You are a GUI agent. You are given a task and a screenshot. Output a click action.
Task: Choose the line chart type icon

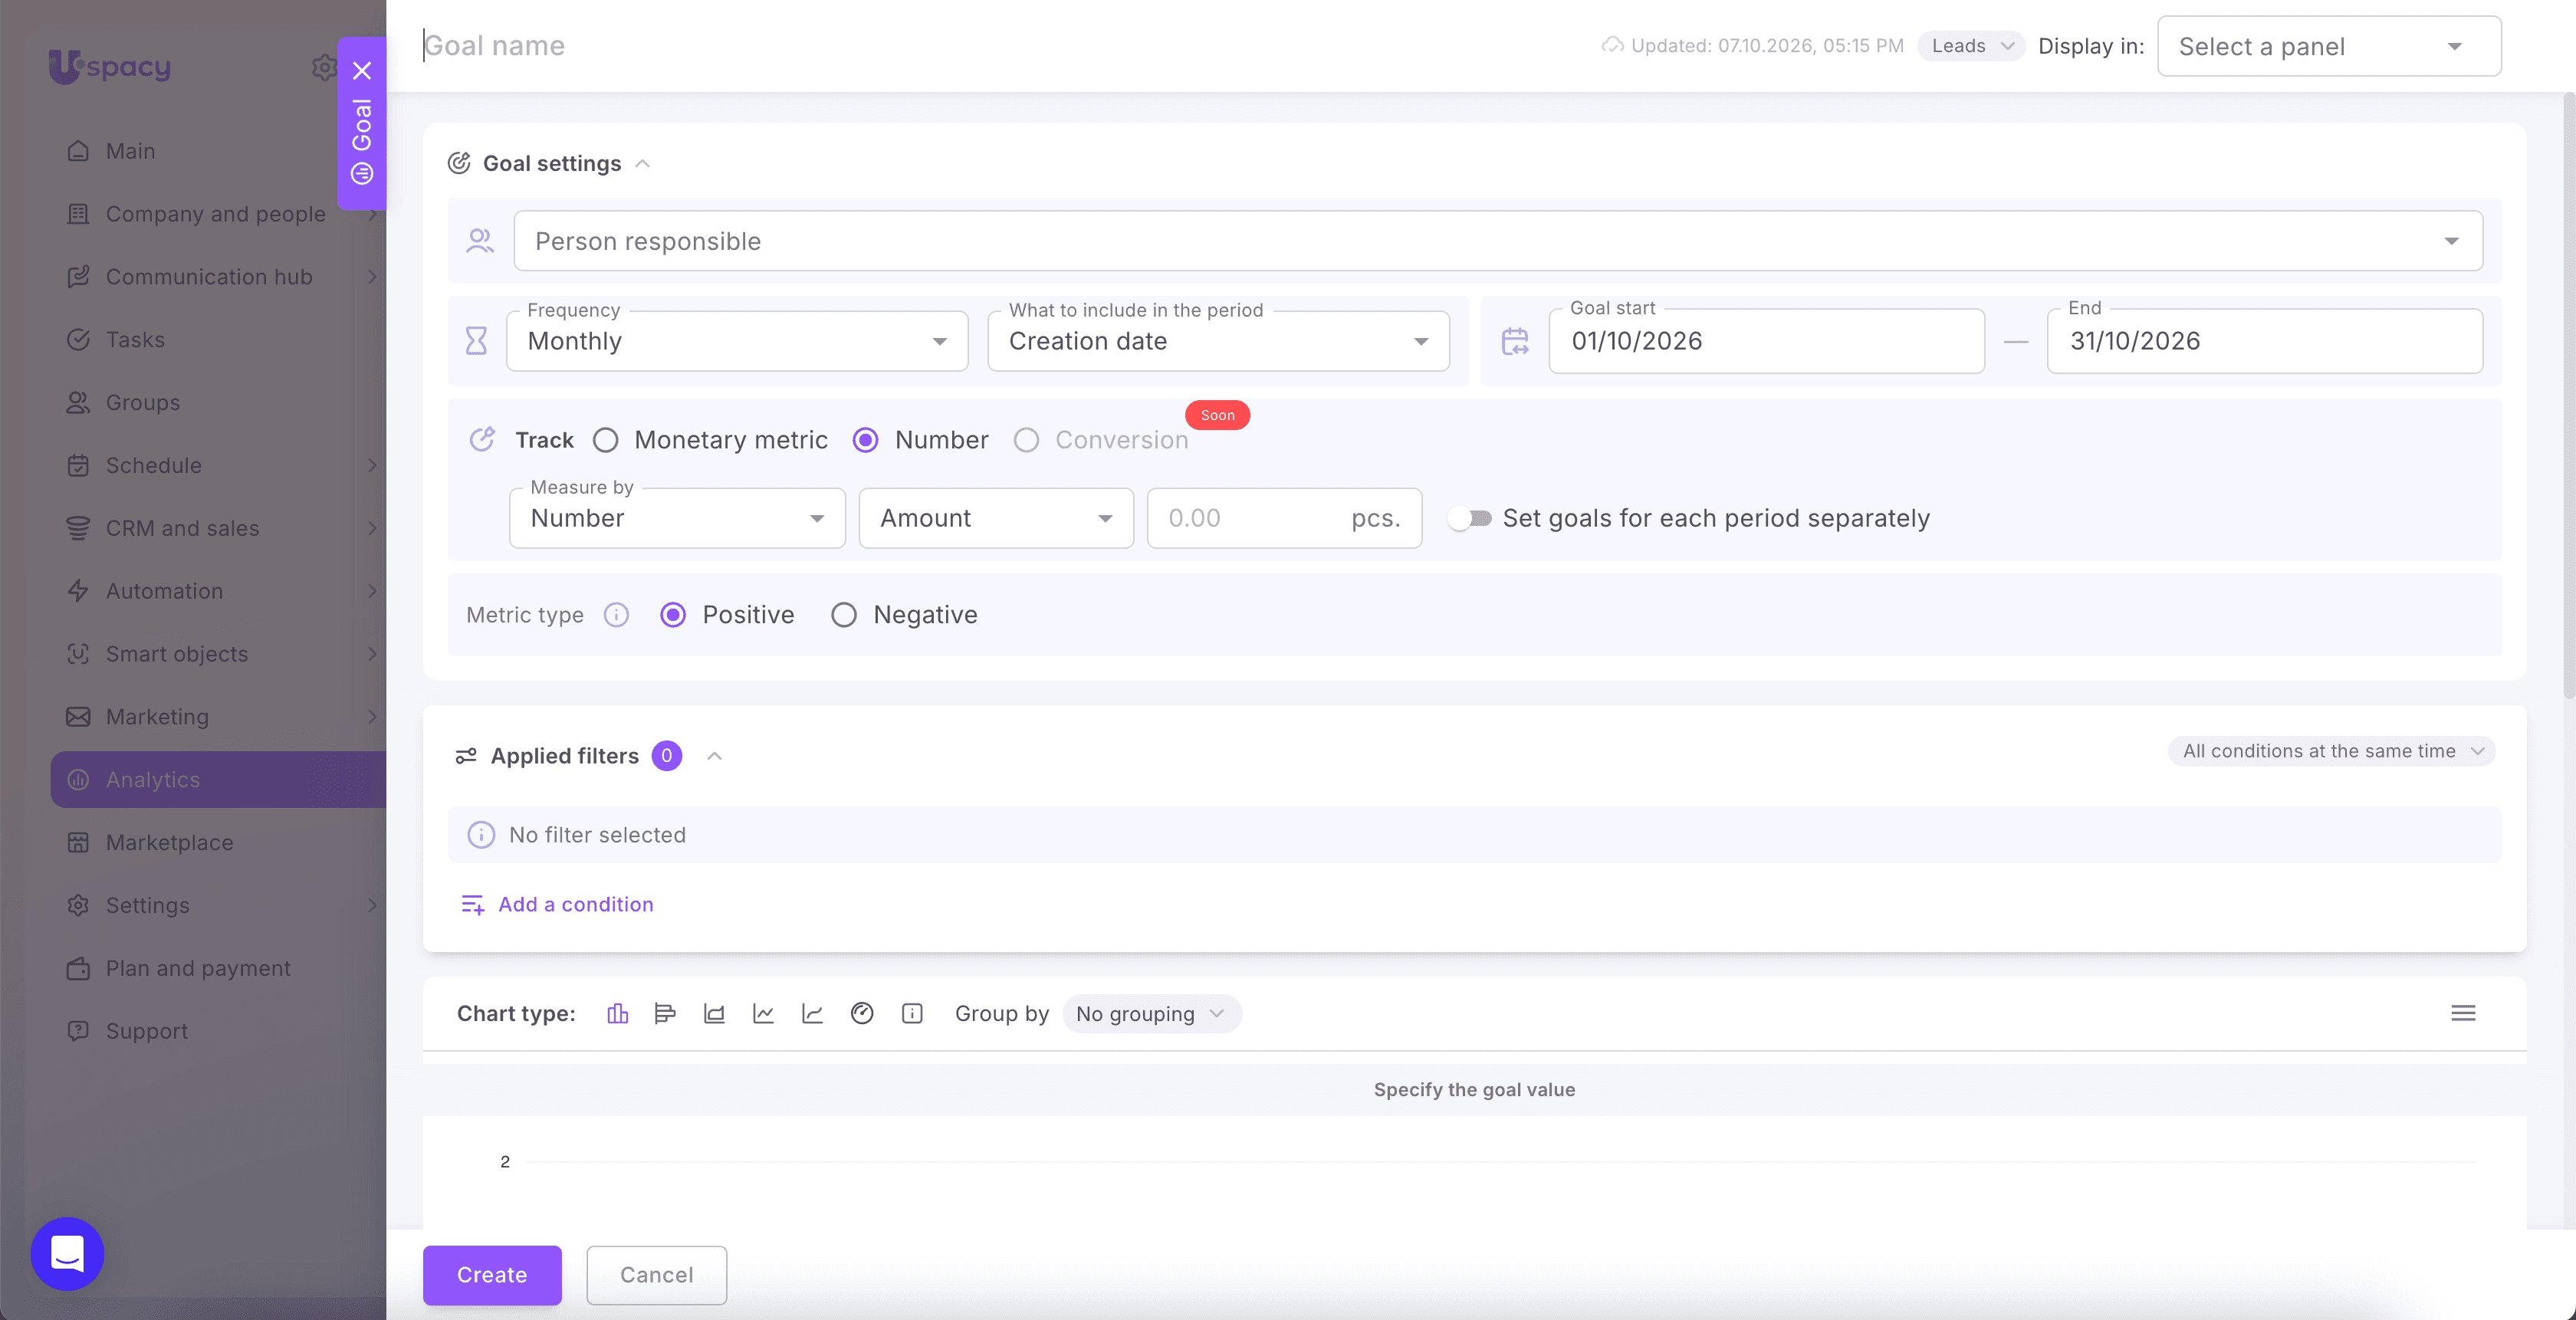pyautogui.click(x=763, y=1013)
